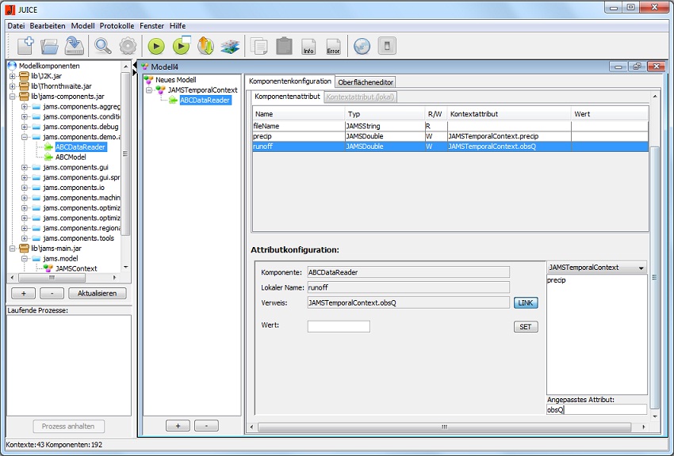The height and width of the screenshot is (456, 674).
Task: Click the globe icon in the toolbar
Action: pos(362,47)
